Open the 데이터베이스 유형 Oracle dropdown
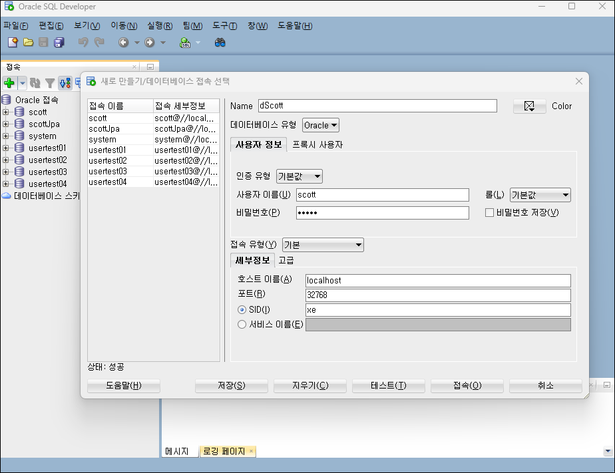The width and height of the screenshot is (615, 473). 320,126
